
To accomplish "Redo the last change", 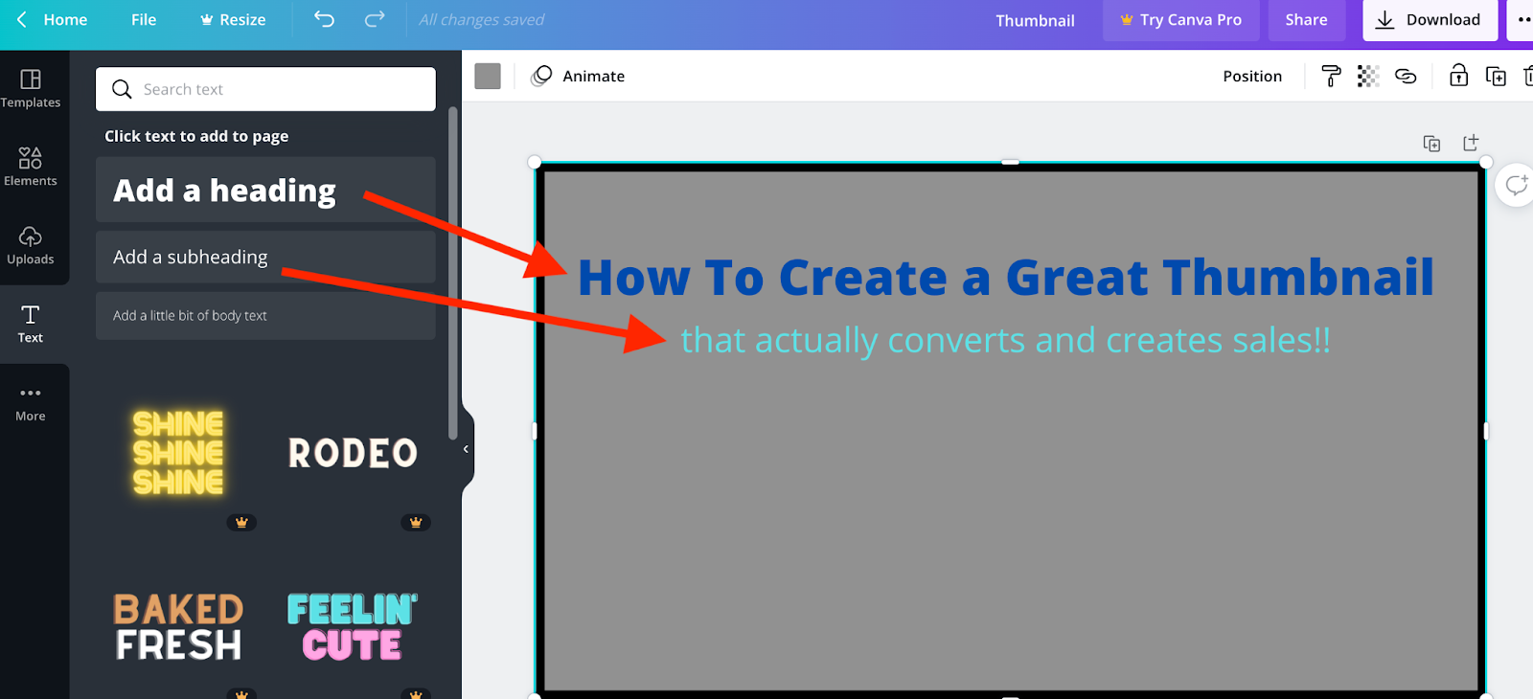I will click(375, 19).
